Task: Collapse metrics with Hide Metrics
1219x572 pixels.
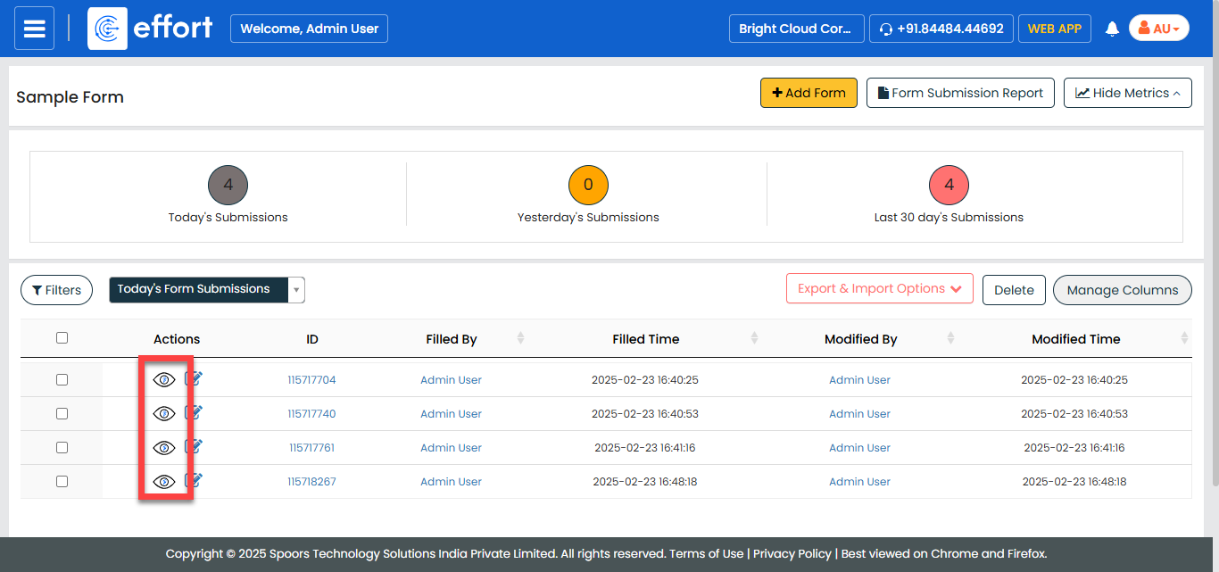Action: click(1127, 93)
